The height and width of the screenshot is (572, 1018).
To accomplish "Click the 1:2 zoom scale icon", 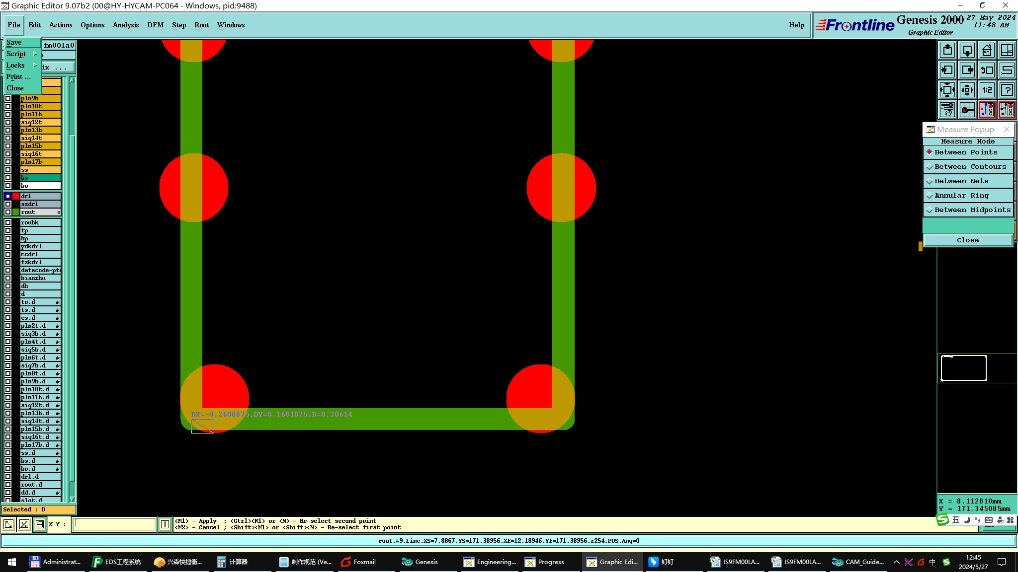I will [987, 90].
